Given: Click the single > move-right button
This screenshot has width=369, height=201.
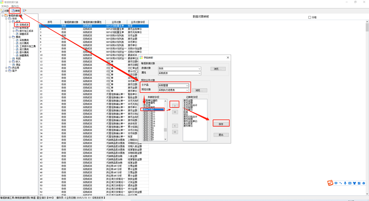Looking at the screenshot, I should point(174,106).
